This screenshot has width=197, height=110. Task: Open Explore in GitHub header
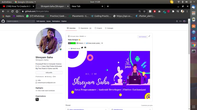click(x=64, y=21)
